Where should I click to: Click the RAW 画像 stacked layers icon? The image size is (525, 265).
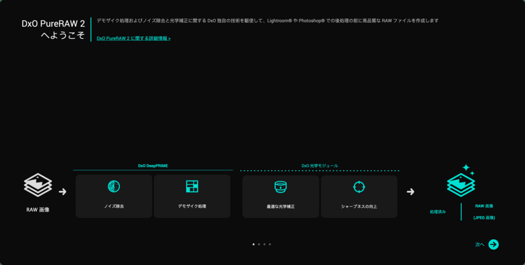click(38, 185)
